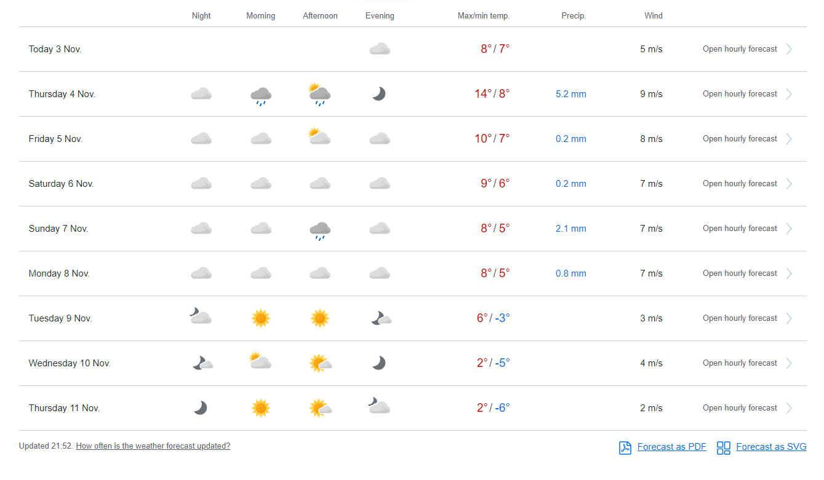Expand Friday 5 Nov. row chevron arrow
The height and width of the screenshot is (480, 824).
click(789, 139)
